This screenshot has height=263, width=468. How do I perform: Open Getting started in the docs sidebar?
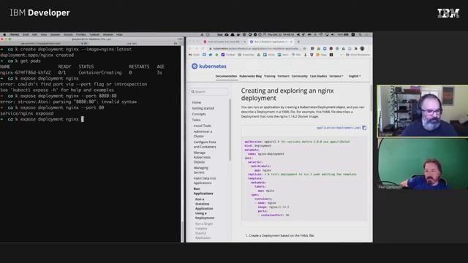203,108
